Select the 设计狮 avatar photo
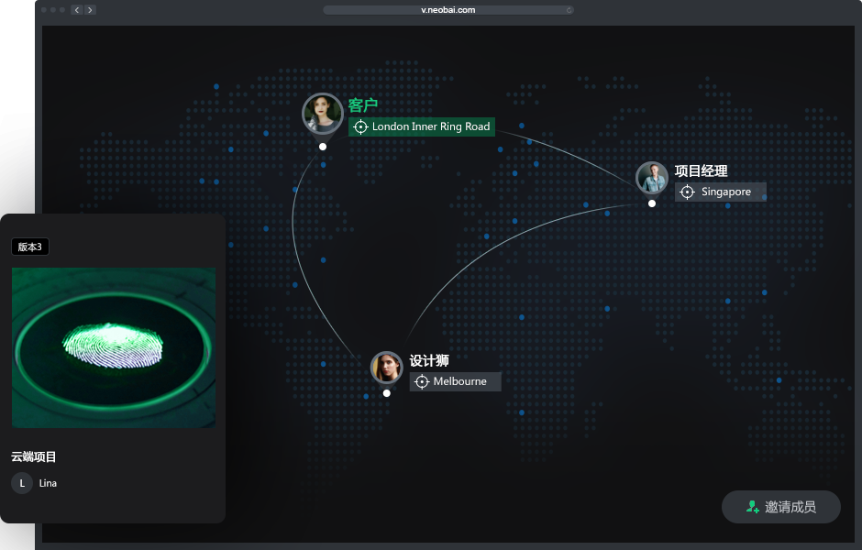 [386, 367]
